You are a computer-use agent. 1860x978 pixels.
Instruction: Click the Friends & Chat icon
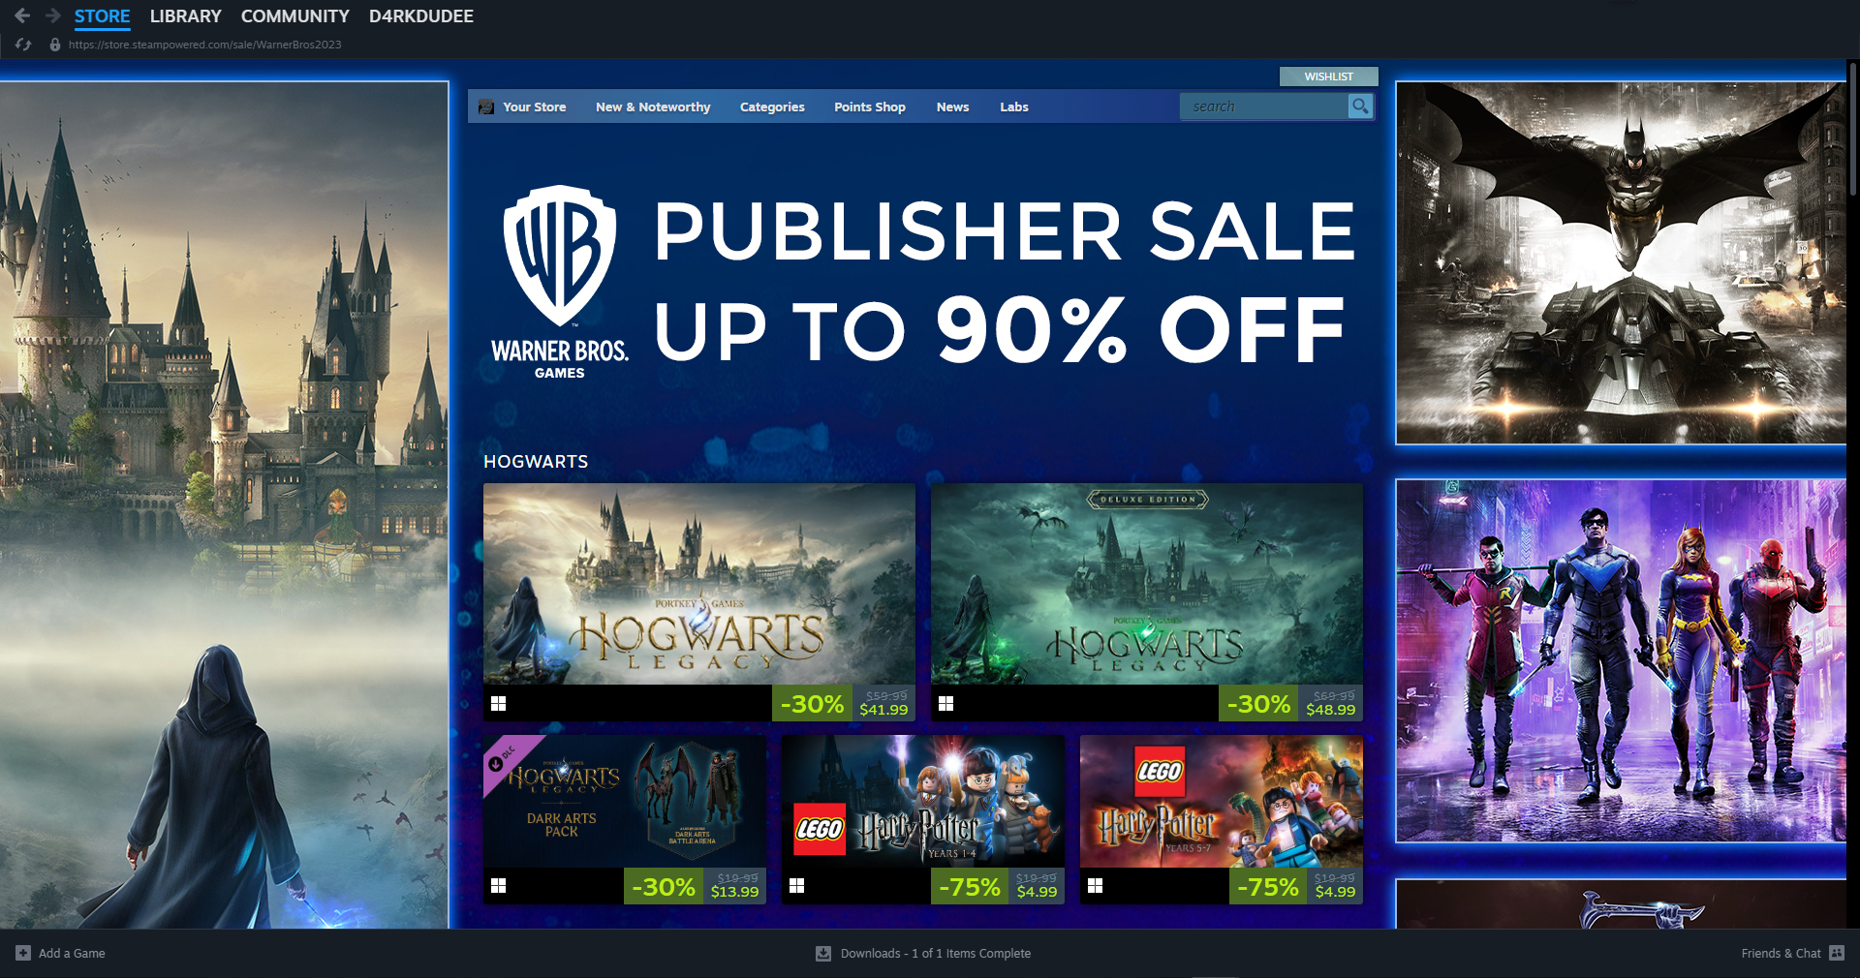[x=1837, y=953]
